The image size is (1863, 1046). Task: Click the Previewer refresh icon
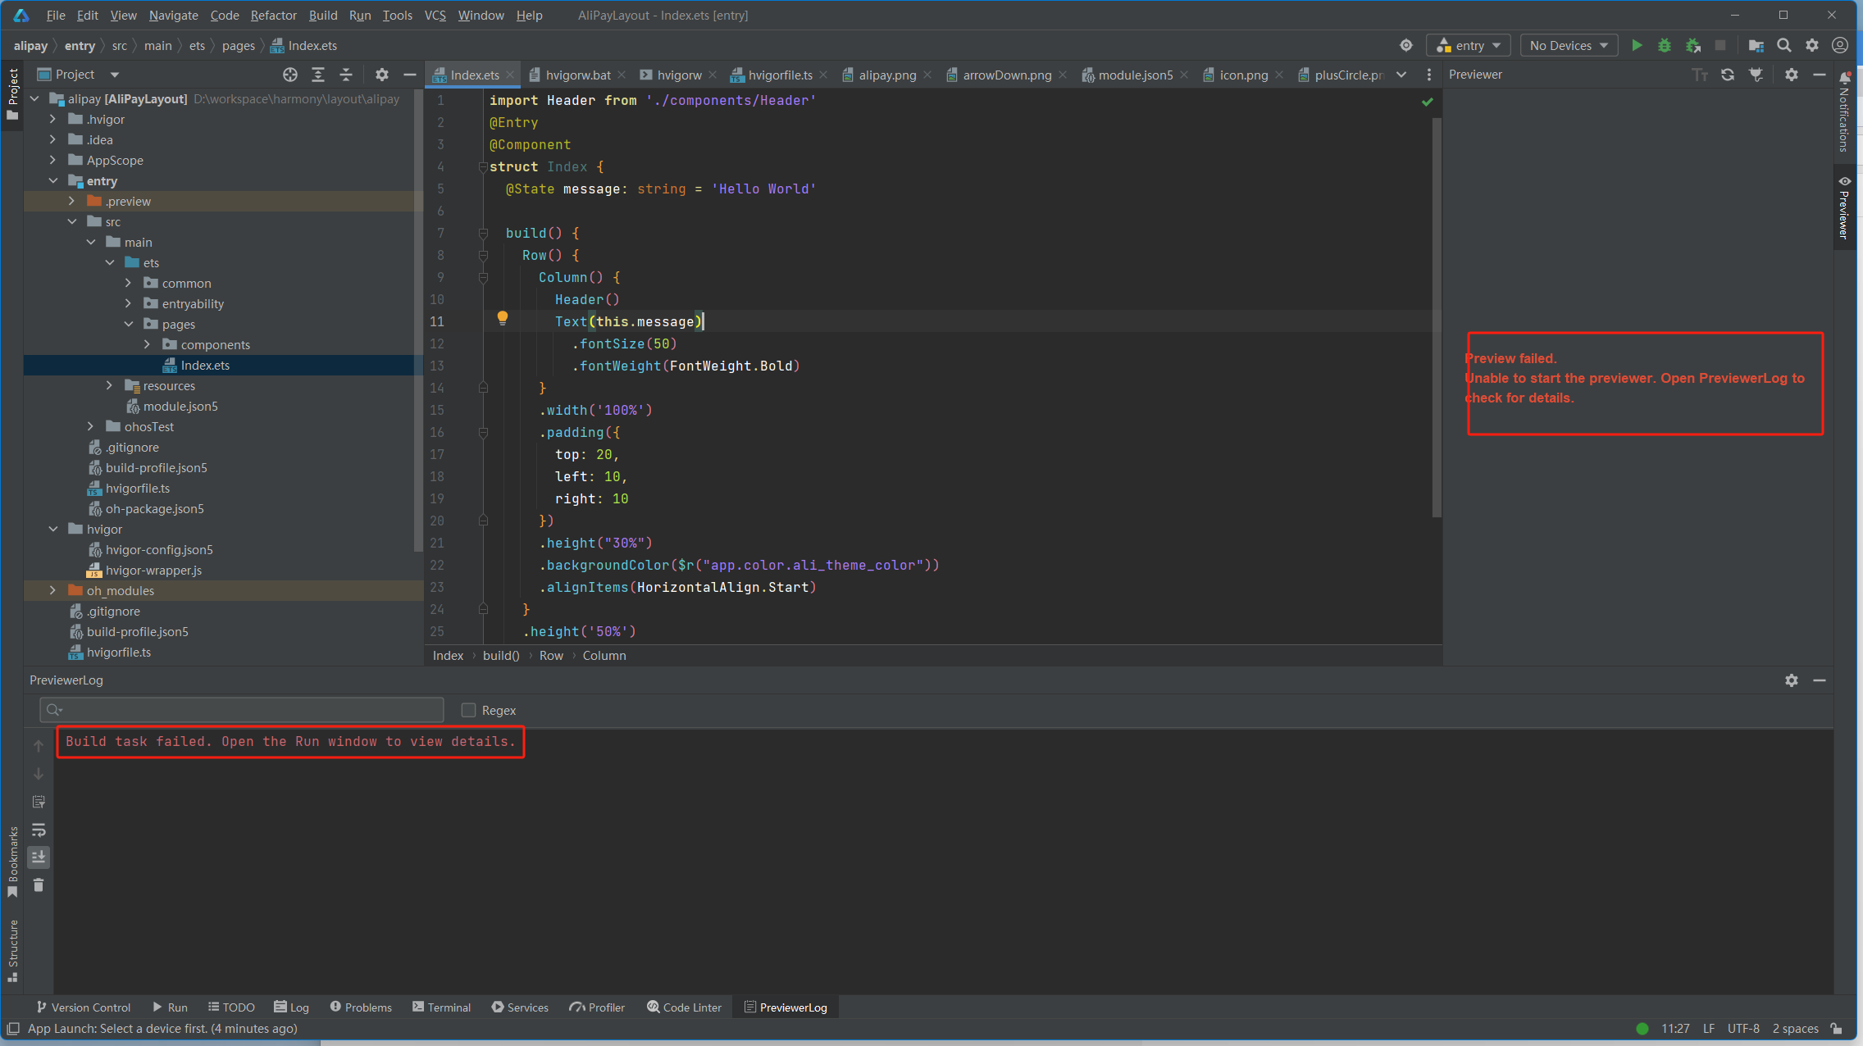coord(1728,75)
